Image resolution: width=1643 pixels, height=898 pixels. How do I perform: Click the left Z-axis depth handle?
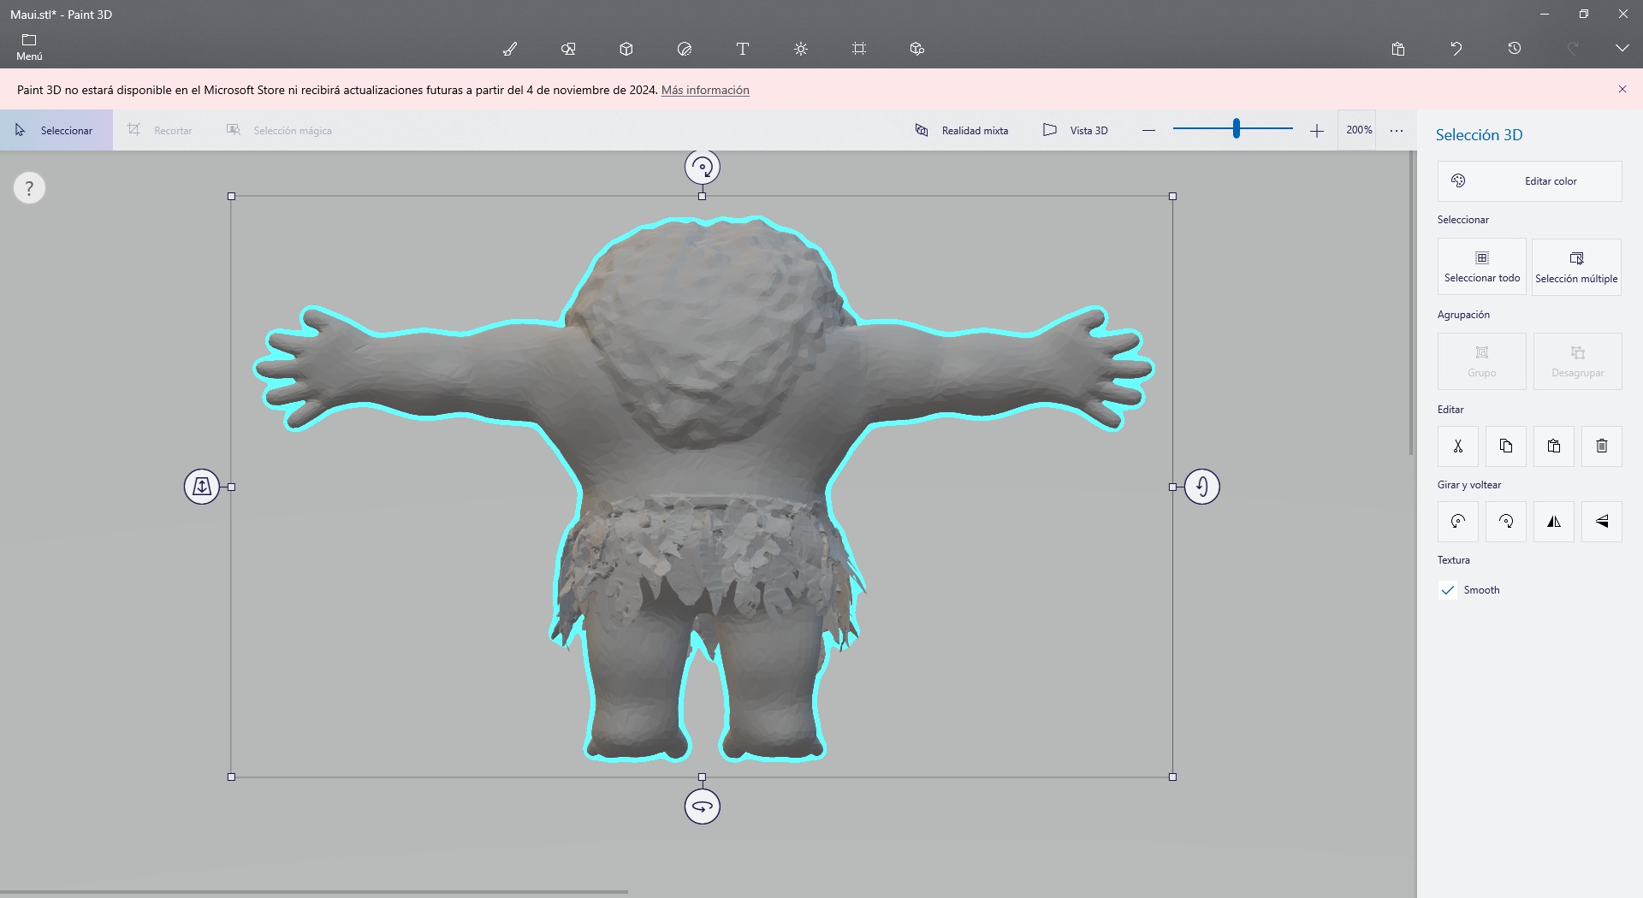[202, 487]
